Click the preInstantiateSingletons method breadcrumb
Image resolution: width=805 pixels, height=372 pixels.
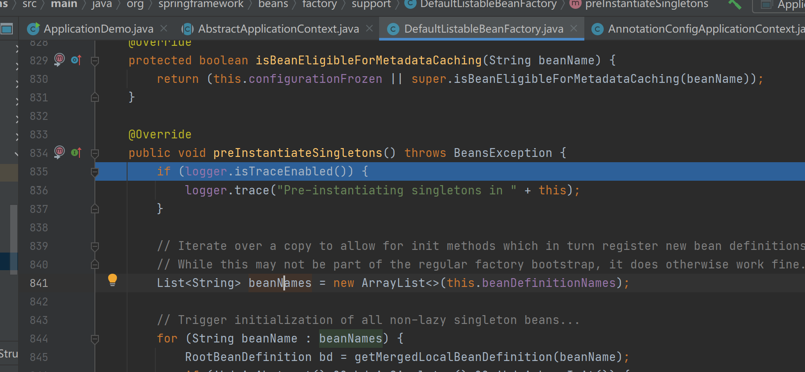[639, 4]
